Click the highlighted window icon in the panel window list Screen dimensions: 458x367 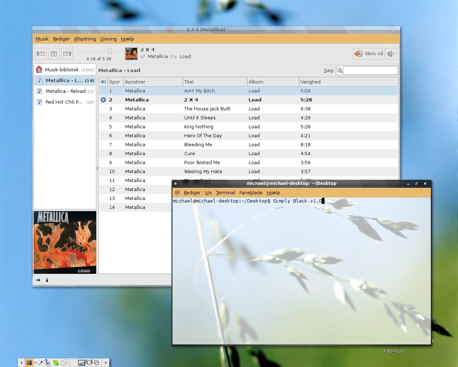(x=82, y=363)
